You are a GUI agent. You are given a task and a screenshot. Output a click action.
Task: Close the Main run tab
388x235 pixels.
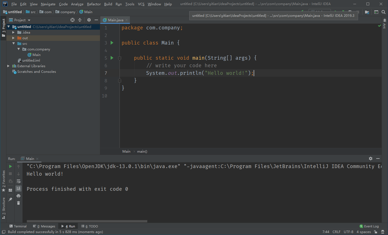coord(38,159)
